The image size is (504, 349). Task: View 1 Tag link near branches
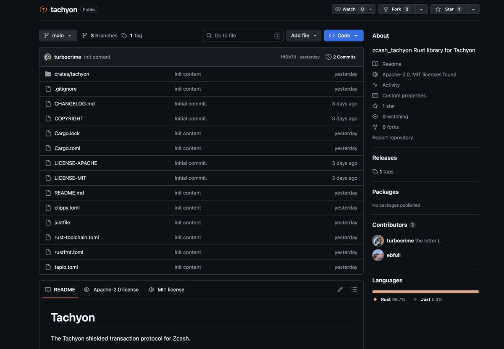(132, 36)
